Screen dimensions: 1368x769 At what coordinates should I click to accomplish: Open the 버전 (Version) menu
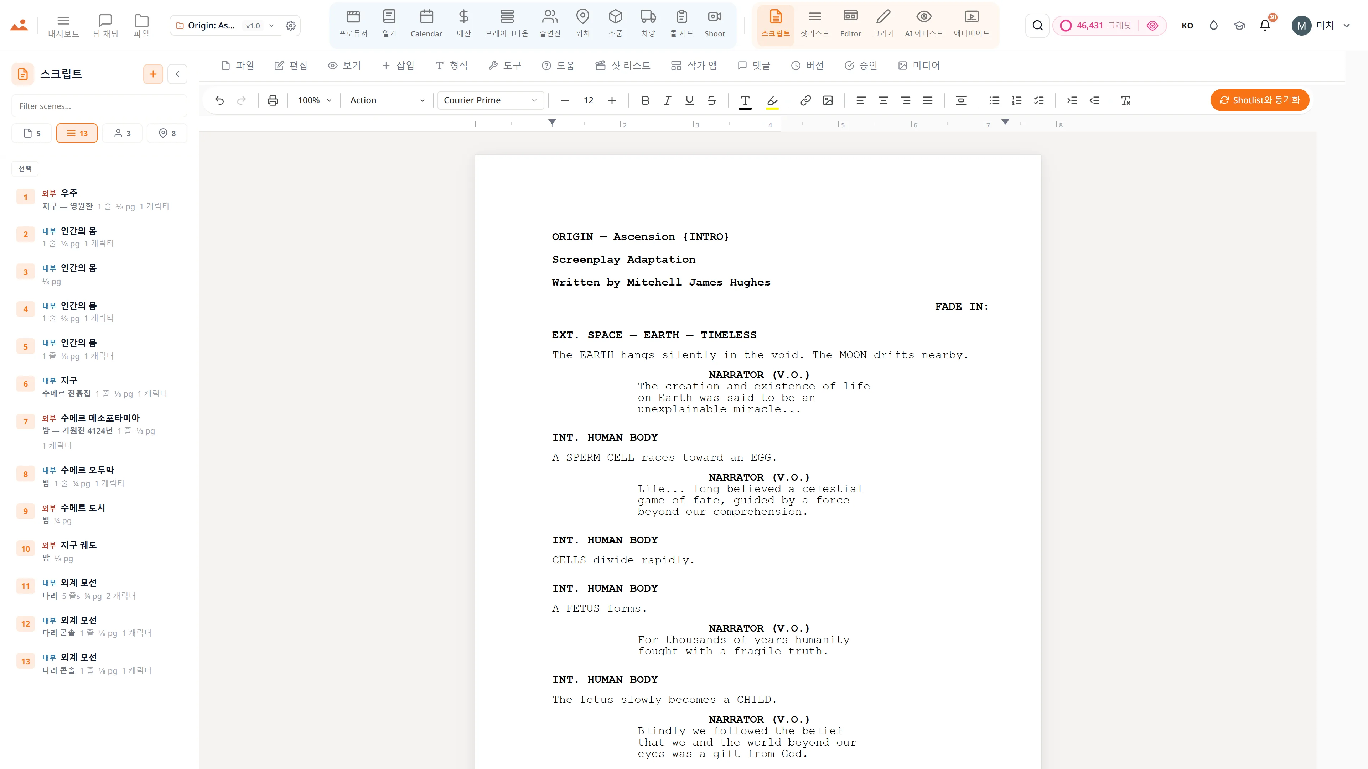point(807,65)
